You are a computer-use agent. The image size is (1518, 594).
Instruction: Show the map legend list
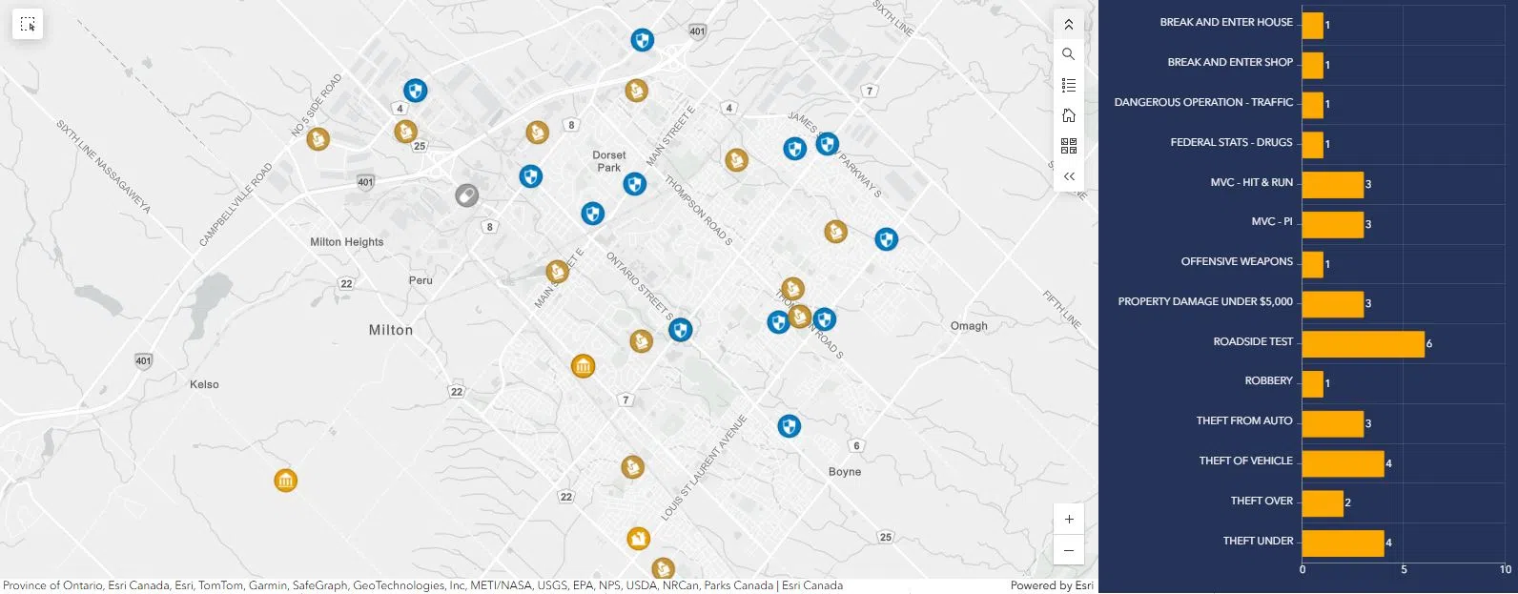tap(1068, 85)
